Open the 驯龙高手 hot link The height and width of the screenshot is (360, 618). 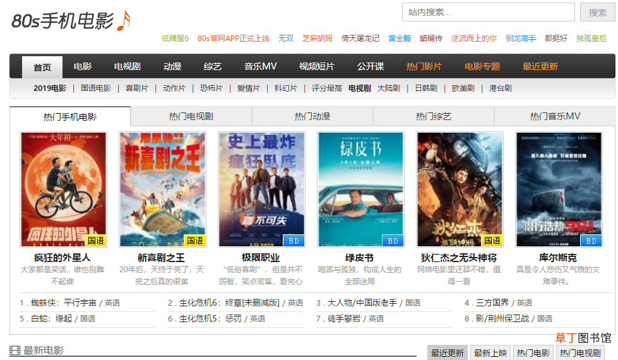[x=521, y=39]
